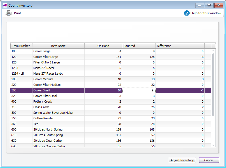Select the Cooler Filter Medium row

(110, 85)
